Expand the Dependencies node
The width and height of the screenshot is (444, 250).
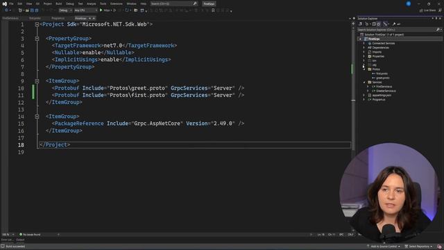pos(364,48)
